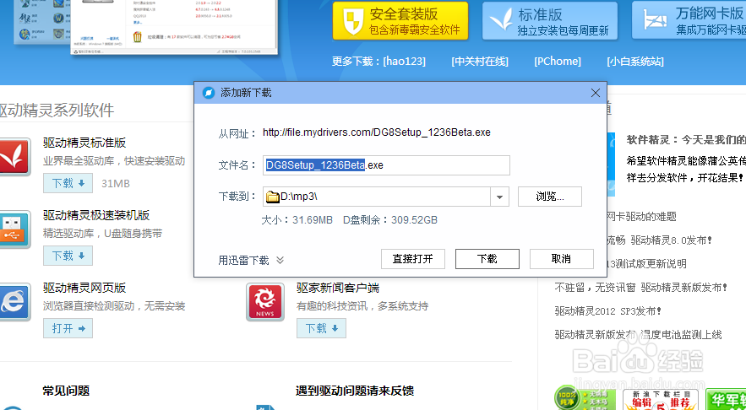Click the 安全套装版 yellow download banner
Screen dimensions: 746x410
400,20
